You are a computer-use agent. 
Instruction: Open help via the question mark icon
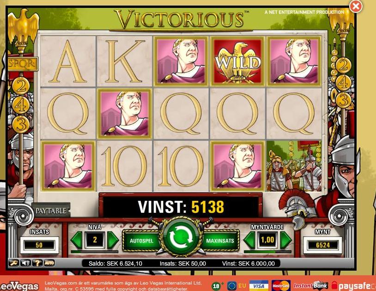coord(37,263)
